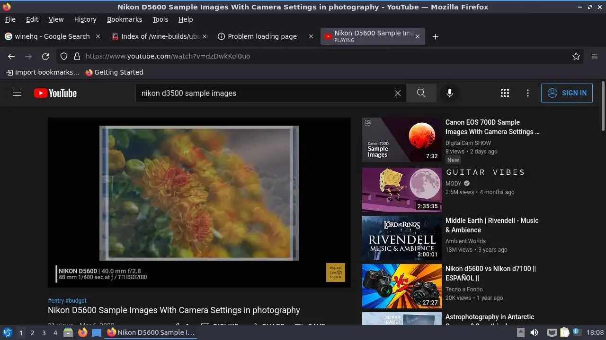Reload the current page

pyautogui.click(x=45, y=56)
